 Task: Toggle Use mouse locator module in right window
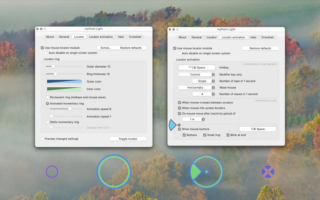pos(175,48)
